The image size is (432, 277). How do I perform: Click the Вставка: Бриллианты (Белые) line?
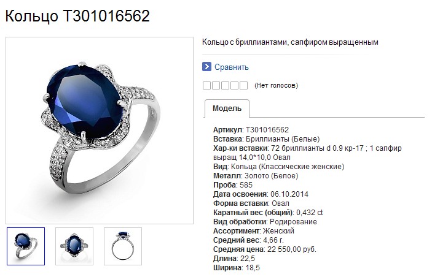[267, 139]
